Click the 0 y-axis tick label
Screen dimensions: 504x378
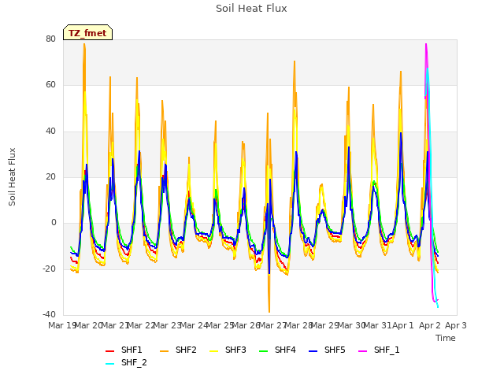(x=54, y=223)
